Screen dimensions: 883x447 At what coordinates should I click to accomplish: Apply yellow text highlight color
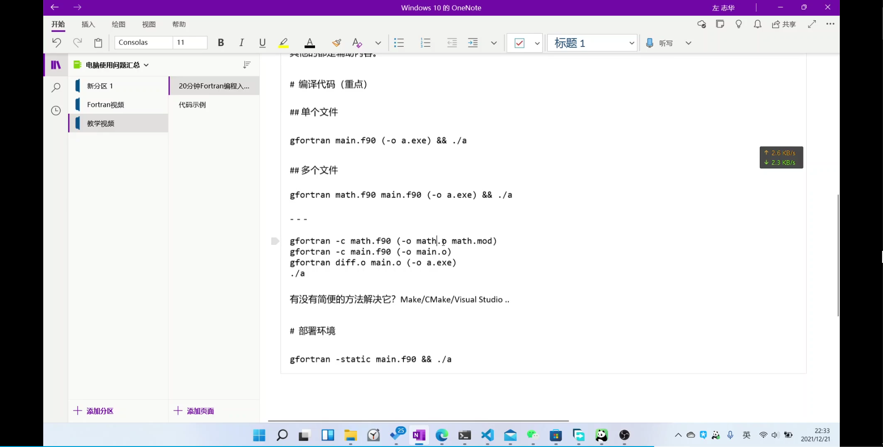[283, 43]
